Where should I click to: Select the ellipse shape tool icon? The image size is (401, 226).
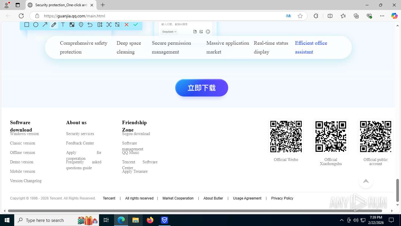click(36, 25)
